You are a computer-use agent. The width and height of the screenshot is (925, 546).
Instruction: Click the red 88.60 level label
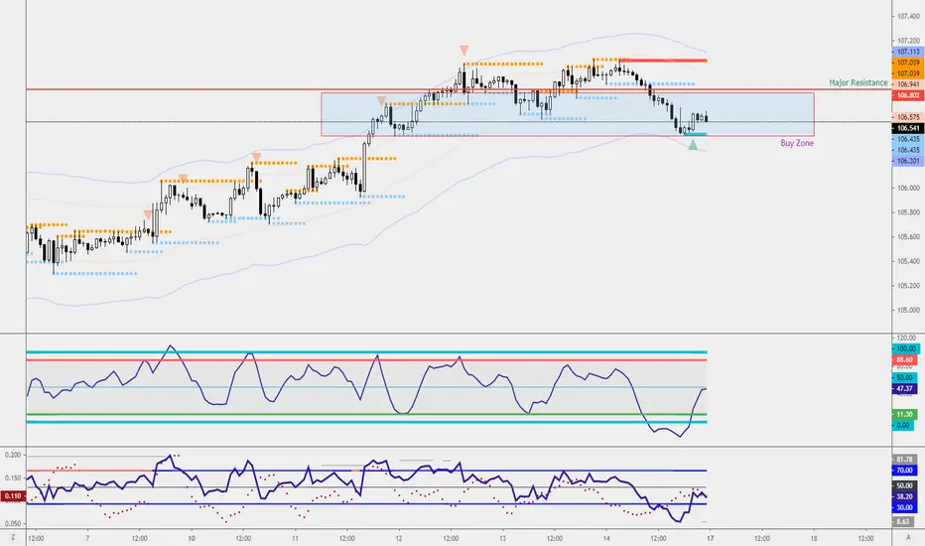[904, 359]
